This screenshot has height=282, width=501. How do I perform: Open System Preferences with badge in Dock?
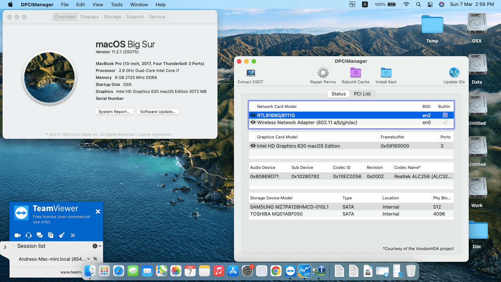click(248, 271)
